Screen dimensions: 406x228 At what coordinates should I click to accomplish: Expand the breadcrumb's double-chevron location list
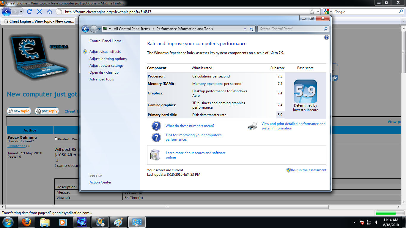pos(110,29)
